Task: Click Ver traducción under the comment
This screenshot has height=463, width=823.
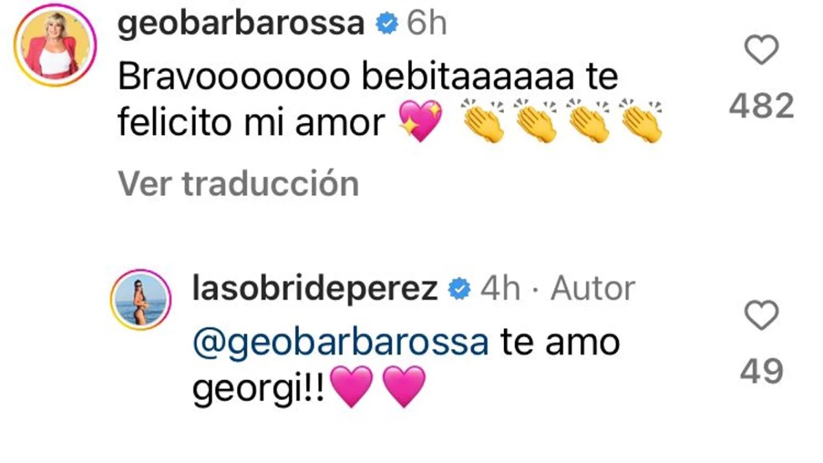Action: click(x=238, y=184)
